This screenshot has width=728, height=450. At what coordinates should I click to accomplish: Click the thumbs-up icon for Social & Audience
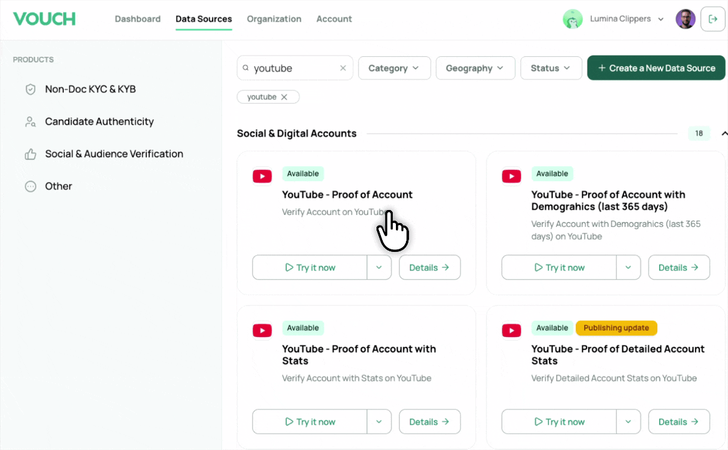pos(30,154)
